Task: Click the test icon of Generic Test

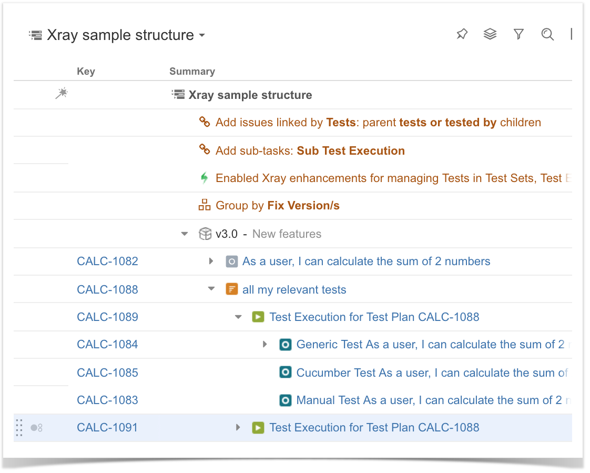Action: pos(286,344)
